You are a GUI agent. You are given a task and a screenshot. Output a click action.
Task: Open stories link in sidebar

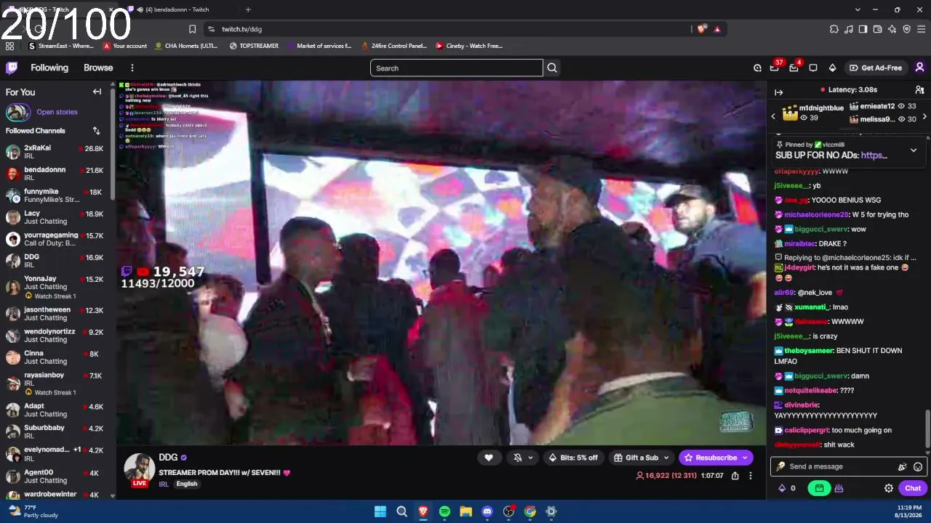coord(57,112)
